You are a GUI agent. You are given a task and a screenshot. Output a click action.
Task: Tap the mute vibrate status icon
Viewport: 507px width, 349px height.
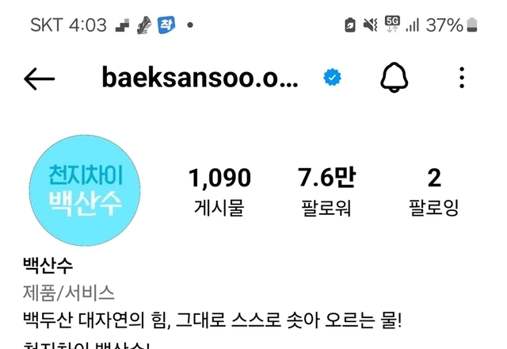(371, 25)
